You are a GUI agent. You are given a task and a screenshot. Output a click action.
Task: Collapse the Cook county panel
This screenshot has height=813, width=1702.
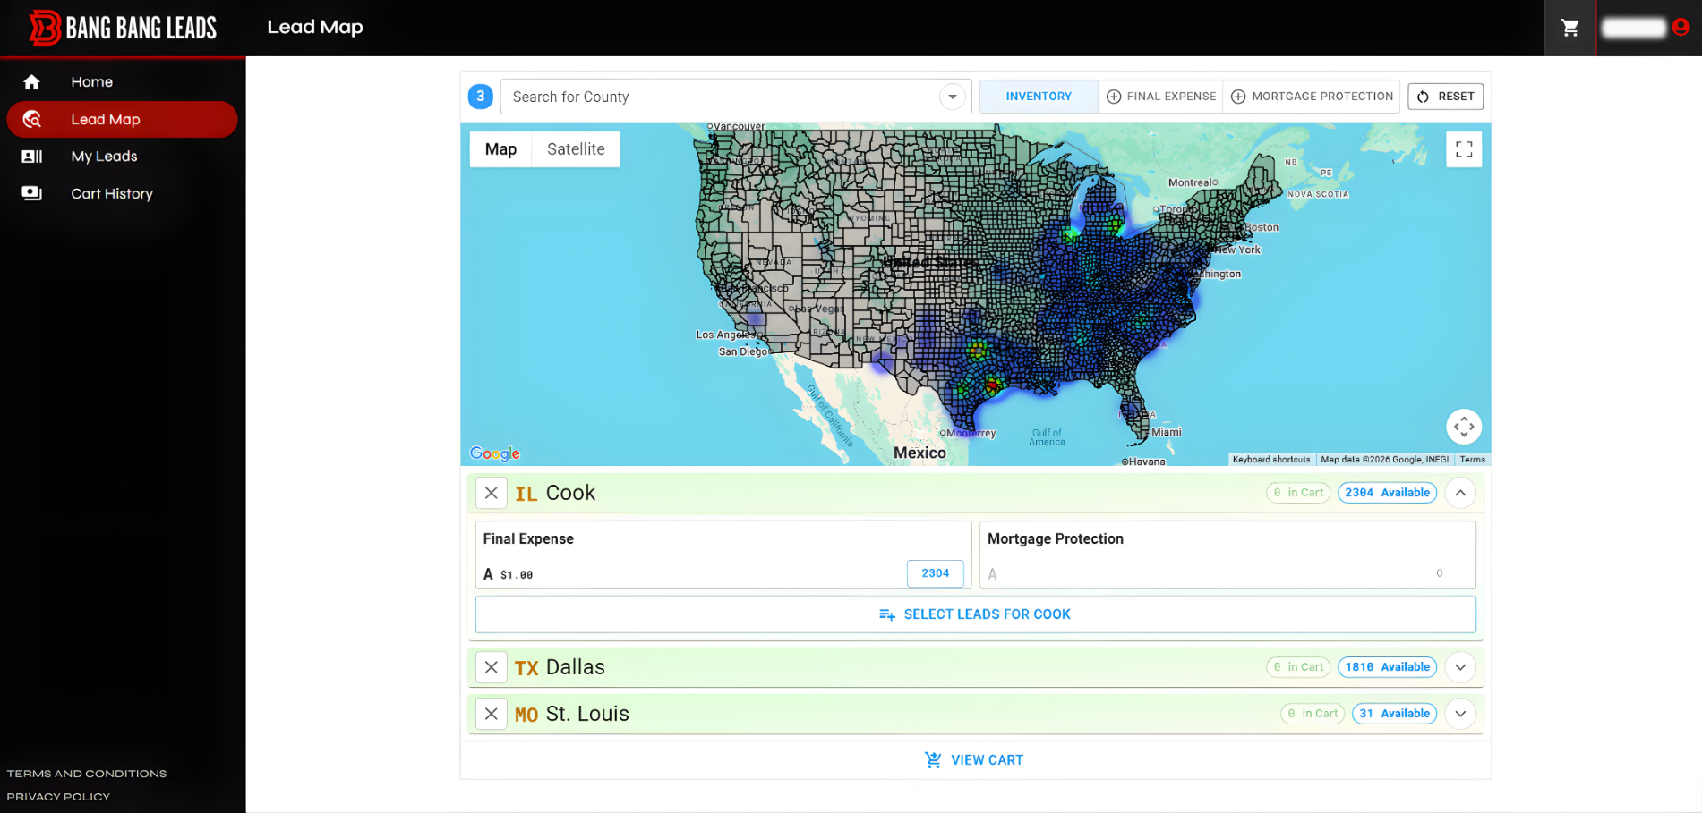click(1459, 493)
